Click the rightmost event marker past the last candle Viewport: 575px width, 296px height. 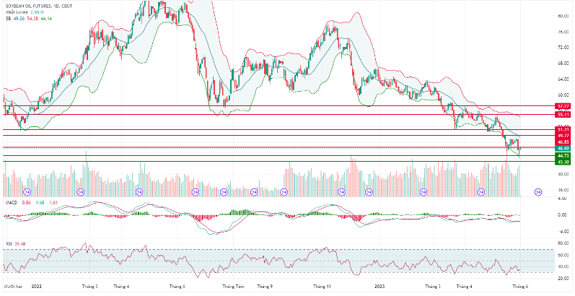coord(538,192)
